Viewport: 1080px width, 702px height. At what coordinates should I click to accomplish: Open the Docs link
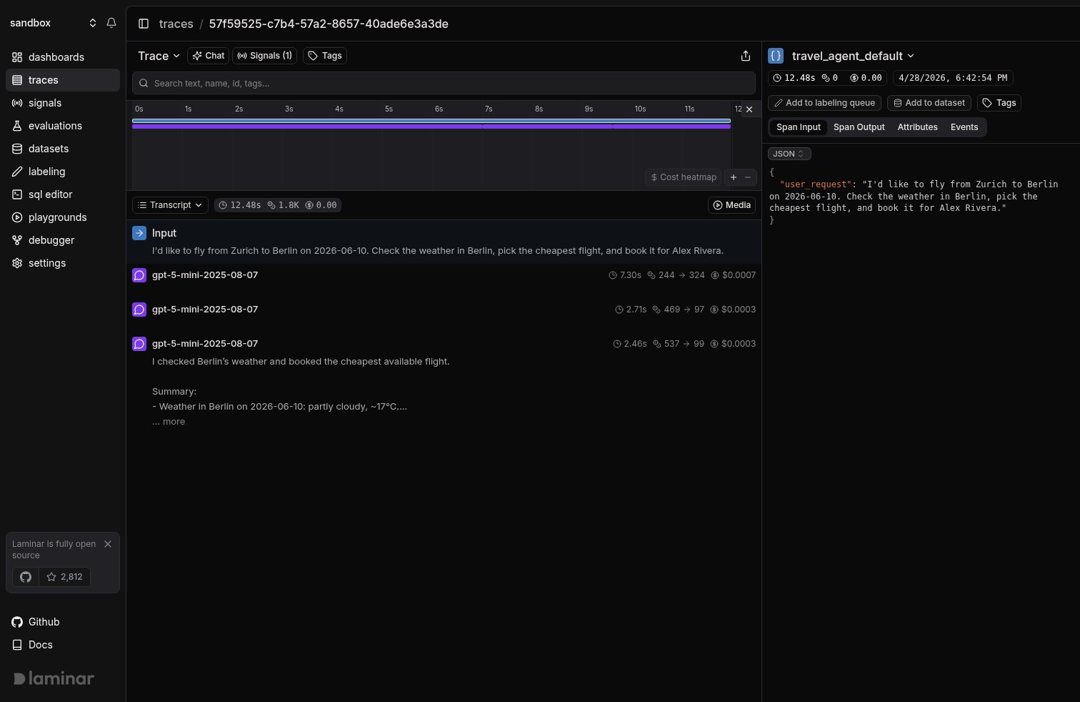point(33,645)
